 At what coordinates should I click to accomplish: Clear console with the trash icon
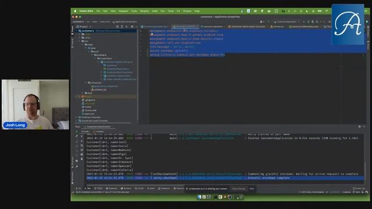pos(82,158)
